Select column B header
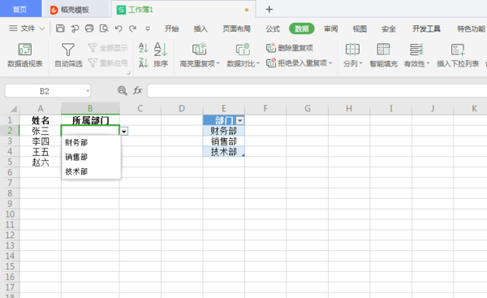Image resolution: width=487 pixels, height=298 pixels. click(90, 109)
